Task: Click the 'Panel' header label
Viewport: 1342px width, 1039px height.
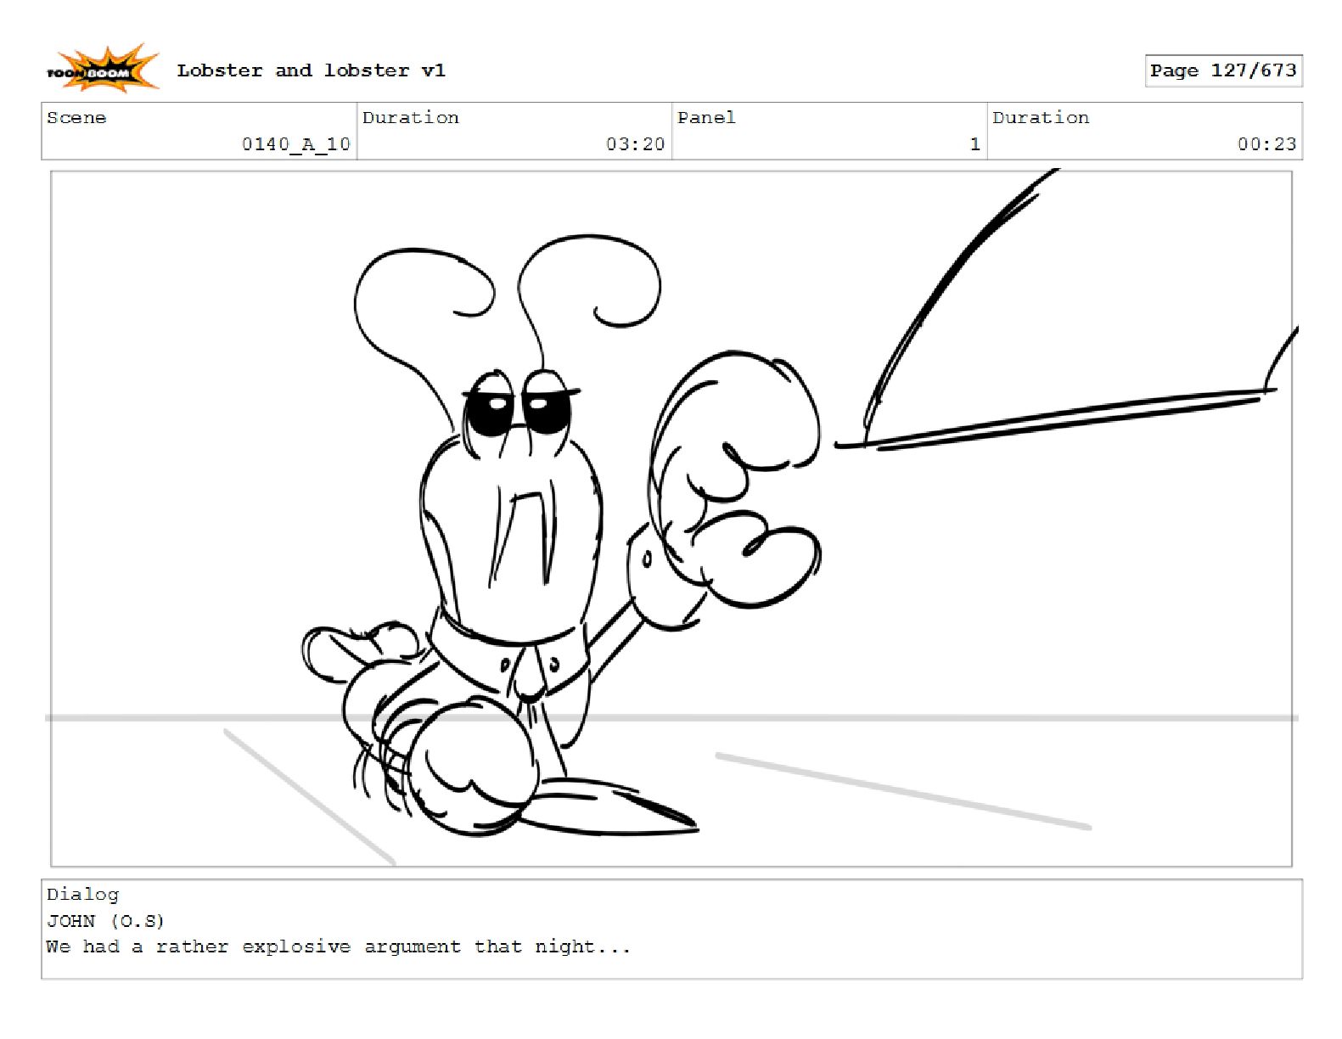Action: click(x=706, y=117)
